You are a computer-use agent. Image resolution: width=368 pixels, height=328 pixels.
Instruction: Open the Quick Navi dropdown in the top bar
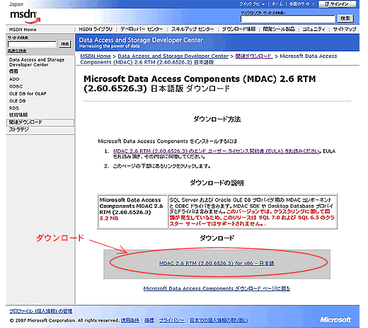(x=252, y=4)
